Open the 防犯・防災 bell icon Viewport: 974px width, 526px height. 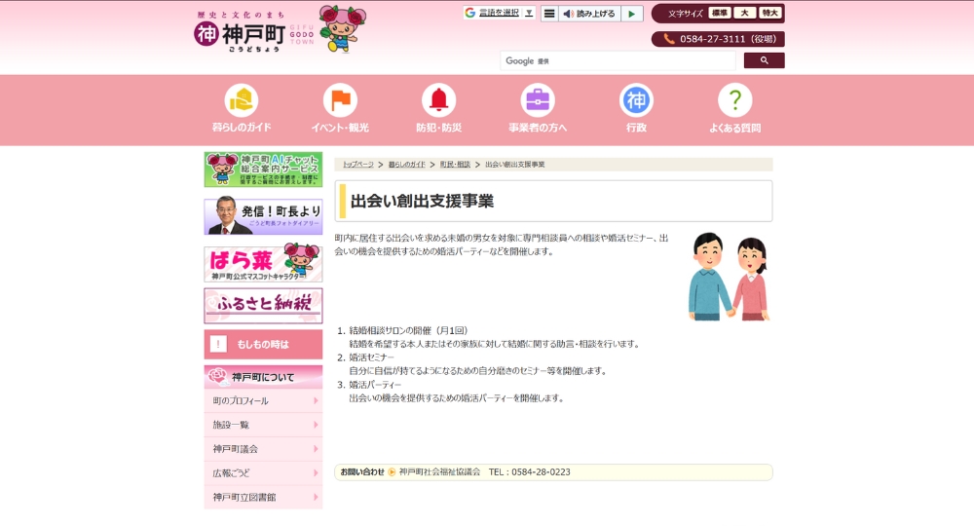[x=438, y=100]
